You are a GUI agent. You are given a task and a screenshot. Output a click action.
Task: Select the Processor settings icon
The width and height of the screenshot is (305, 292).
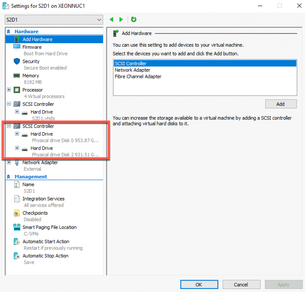(17, 90)
